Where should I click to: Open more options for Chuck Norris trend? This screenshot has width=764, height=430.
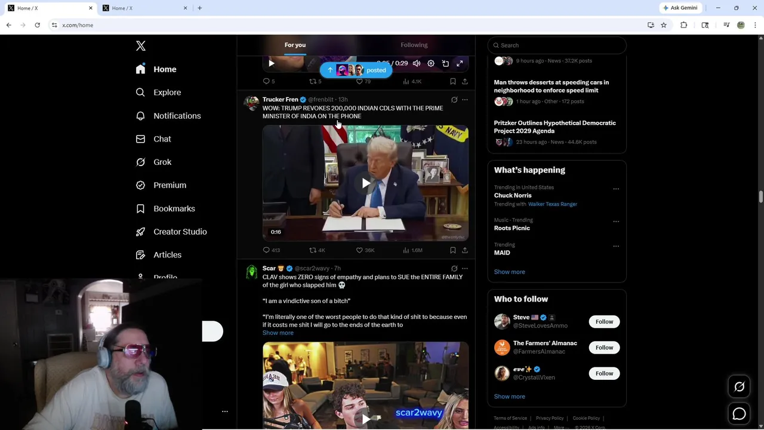[x=616, y=189]
